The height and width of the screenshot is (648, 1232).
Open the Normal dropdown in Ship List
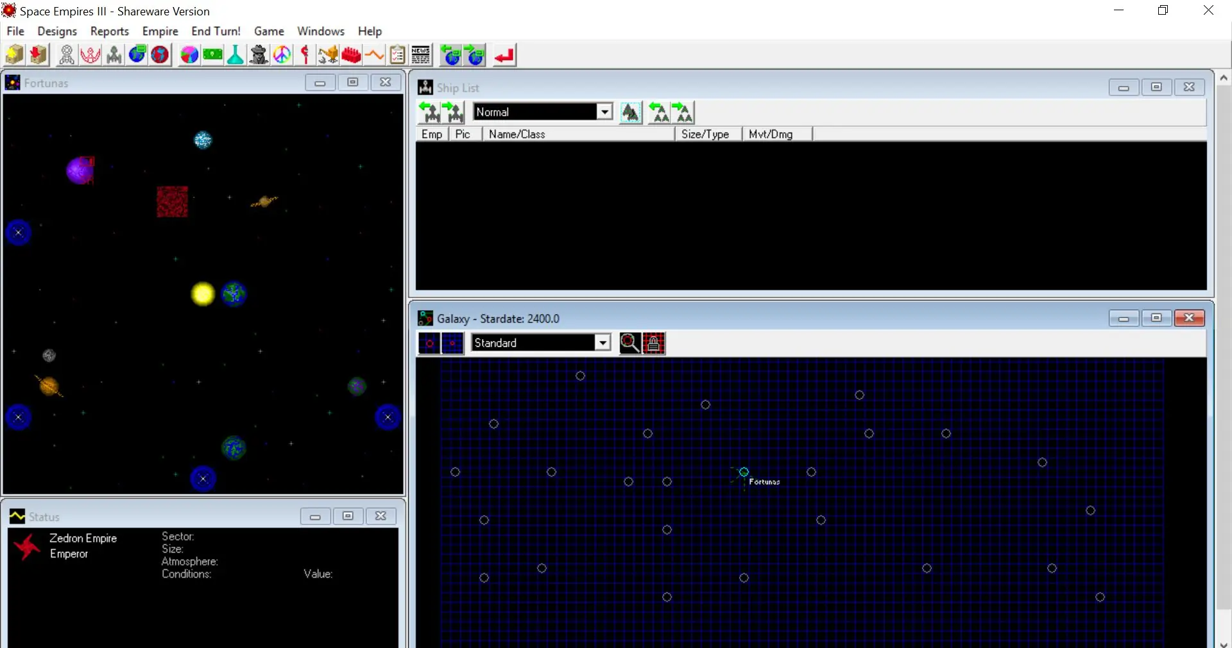click(x=604, y=112)
